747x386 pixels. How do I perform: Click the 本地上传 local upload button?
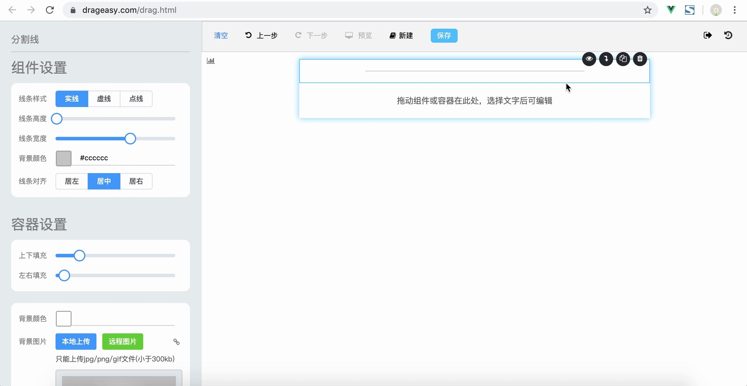[76, 342]
